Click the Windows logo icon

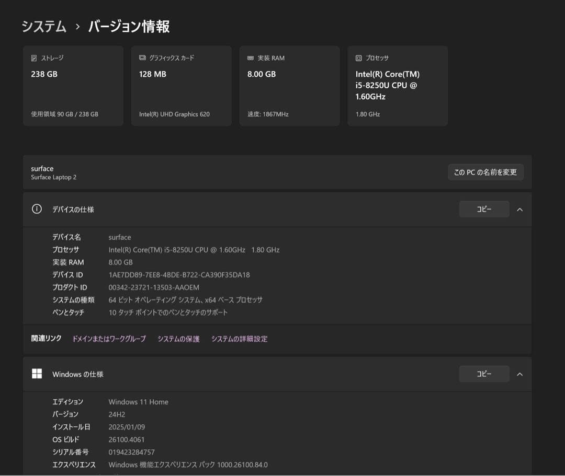(37, 374)
